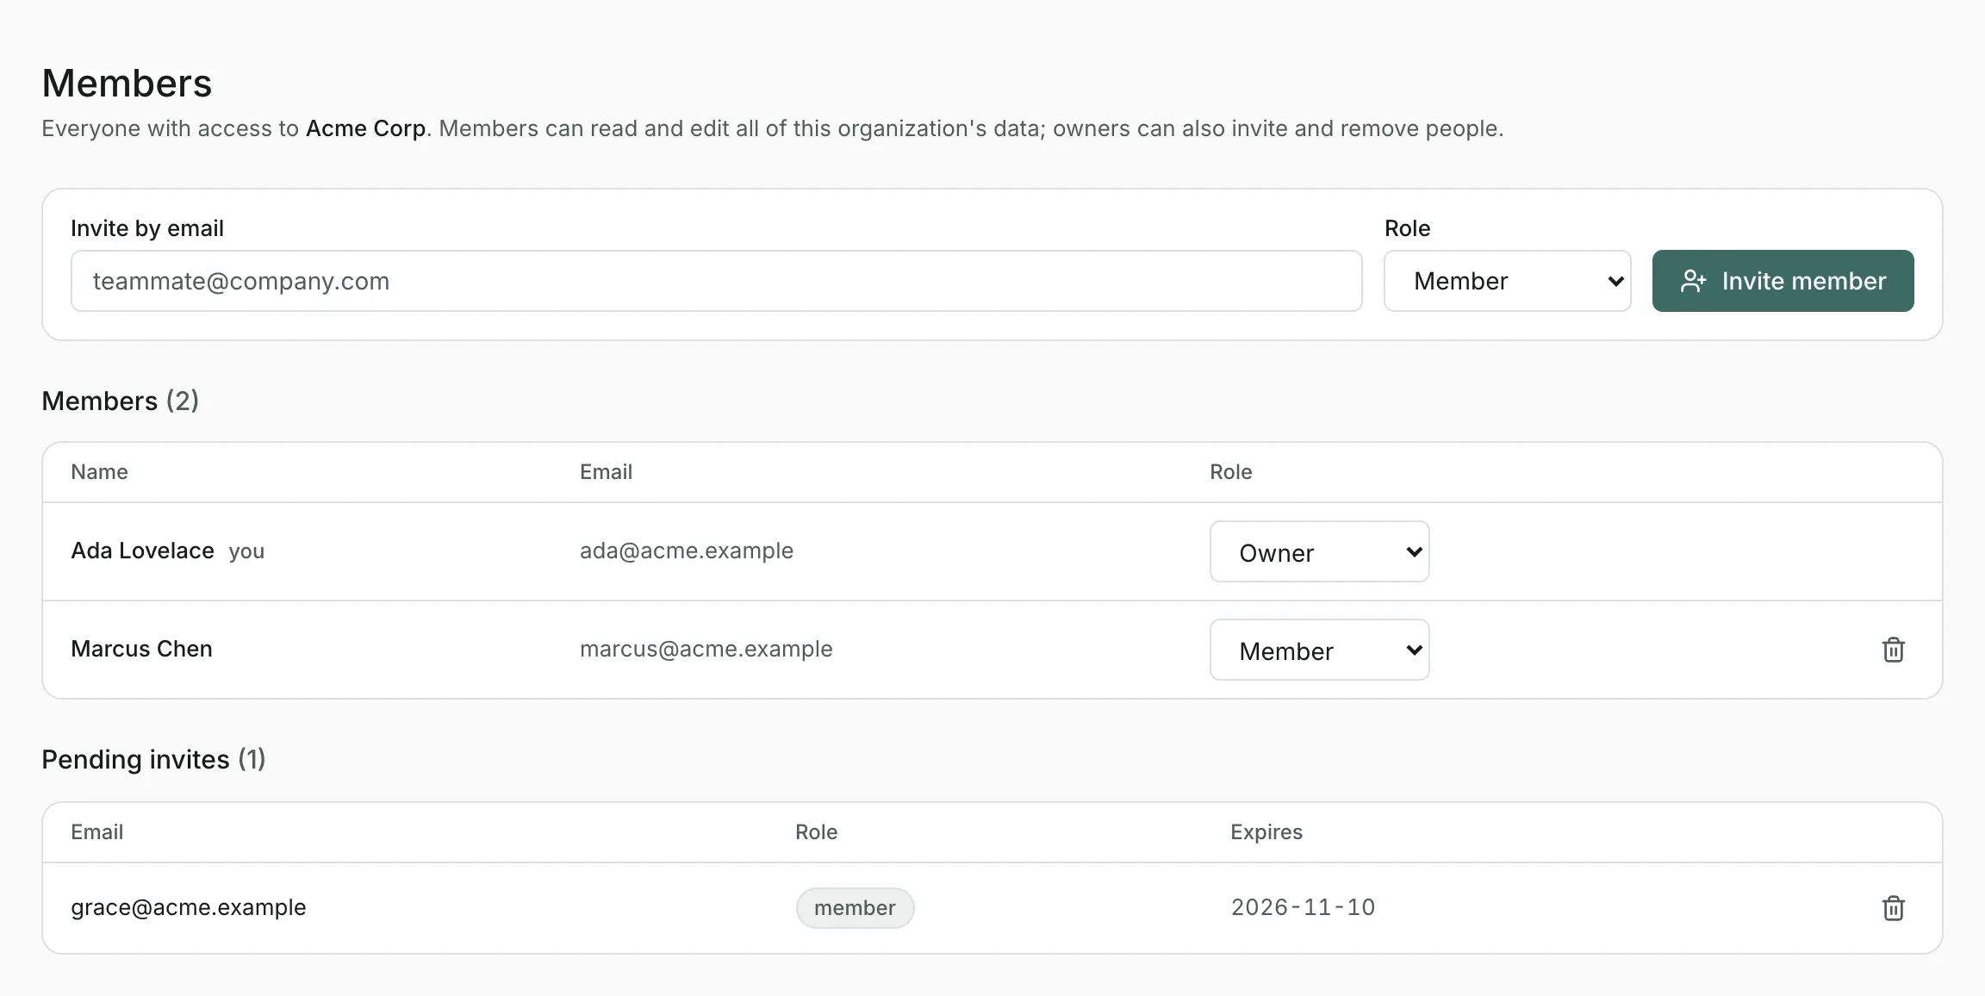Select the name Ada Lovelace

(x=142, y=551)
